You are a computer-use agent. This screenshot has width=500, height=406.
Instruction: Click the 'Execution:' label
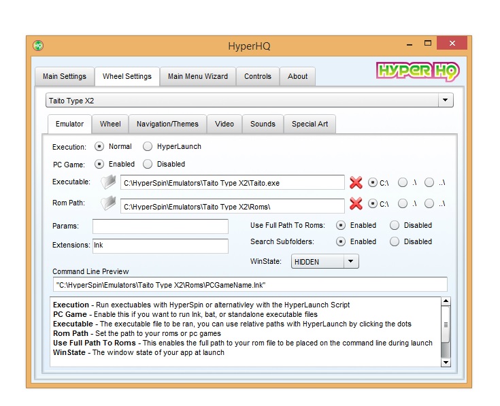69,147
